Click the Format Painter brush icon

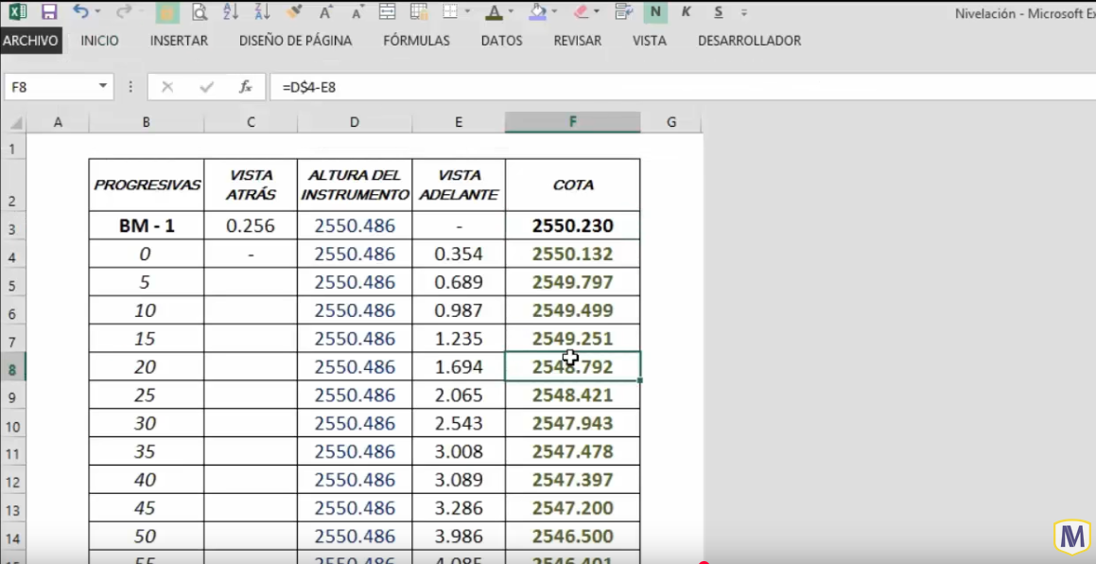[x=294, y=11]
